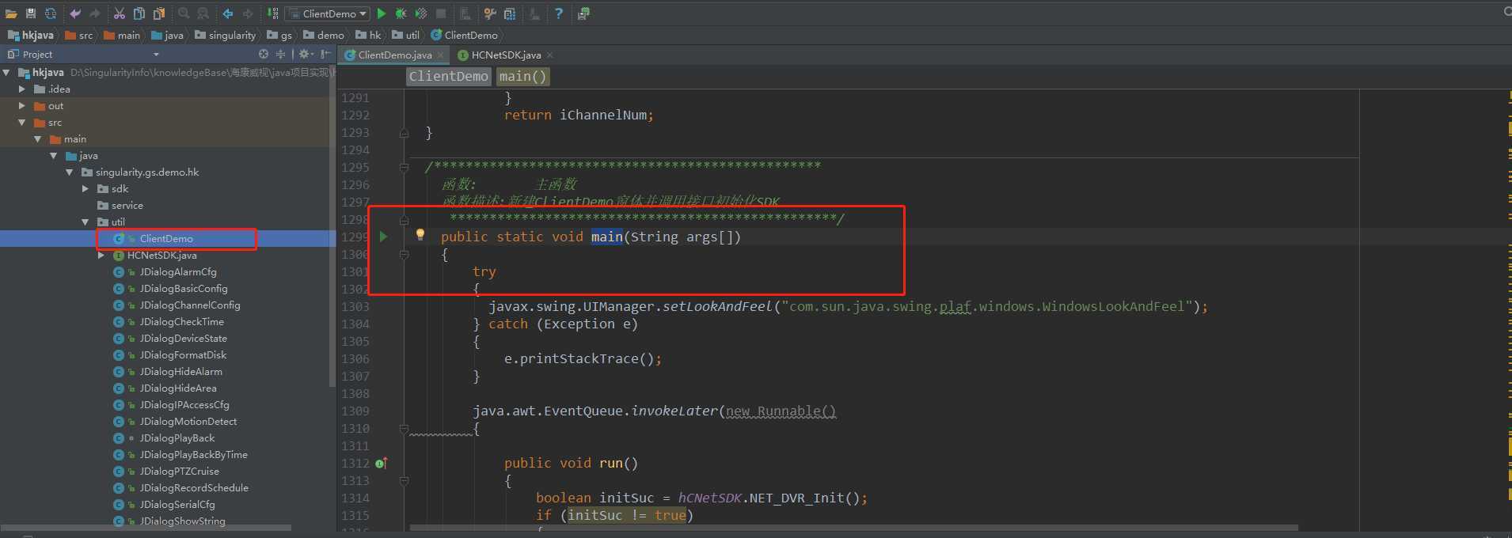Click the Find magnifier icon

pos(184,13)
